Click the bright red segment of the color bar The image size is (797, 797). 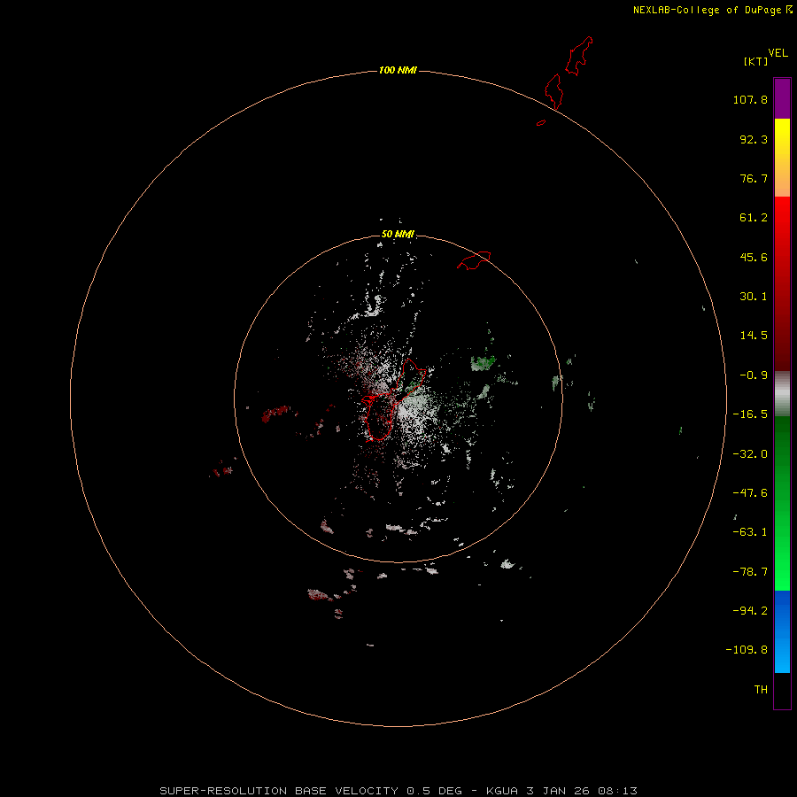tap(782, 219)
